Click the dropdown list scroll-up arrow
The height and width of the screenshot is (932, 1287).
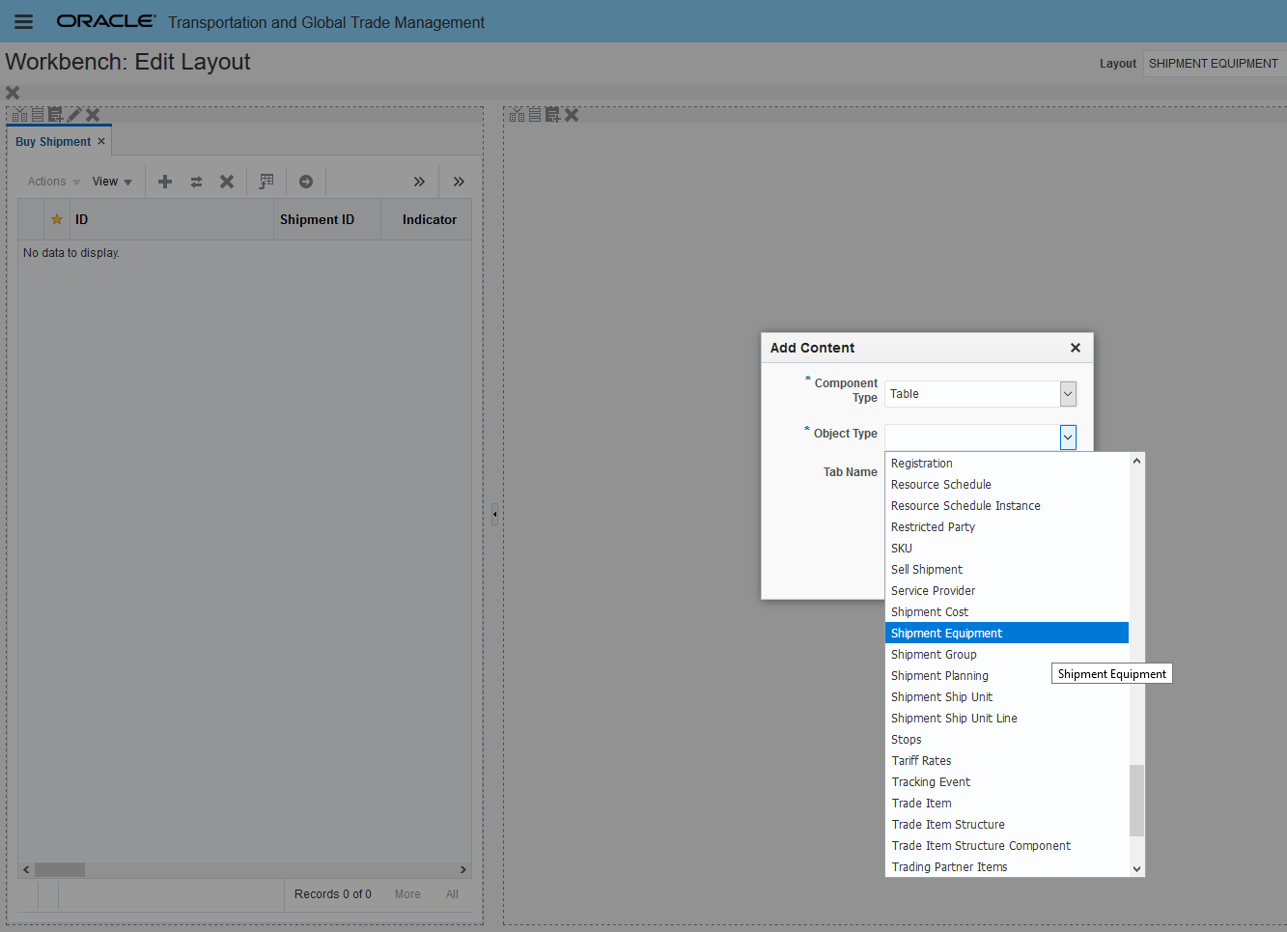click(1136, 461)
